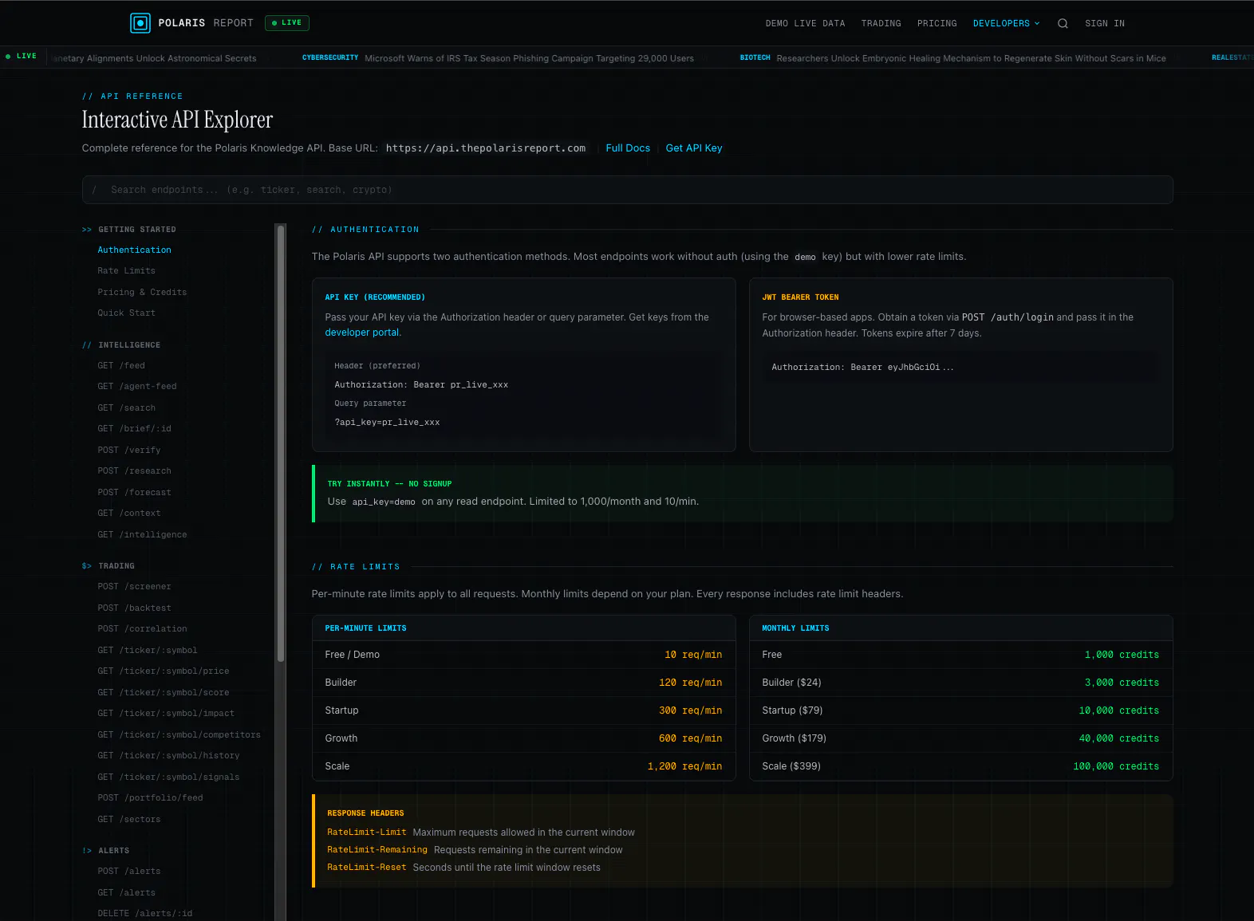
Task: Open the Embryonic Healing Mechanism ticker headline
Action: (971, 58)
